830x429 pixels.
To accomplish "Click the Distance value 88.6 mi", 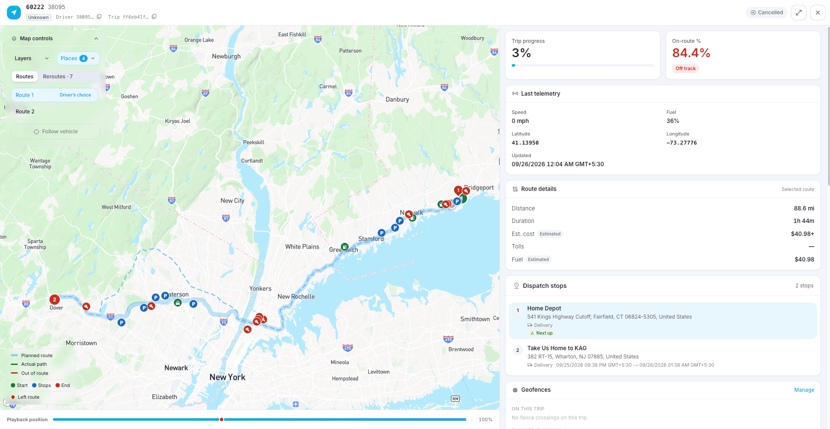I will click(804, 209).
